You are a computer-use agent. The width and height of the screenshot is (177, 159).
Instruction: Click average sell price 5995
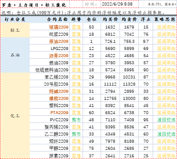click(x=129, y=70)
